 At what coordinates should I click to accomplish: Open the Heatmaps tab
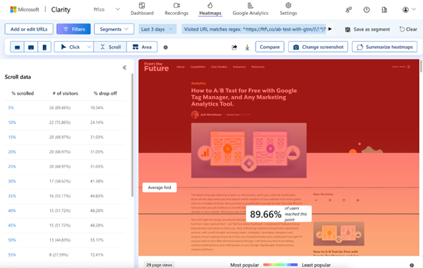210,9
